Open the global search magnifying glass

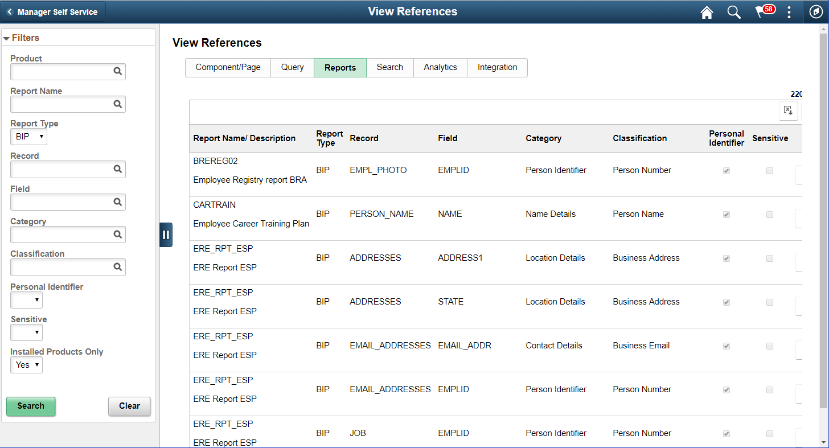734,12
